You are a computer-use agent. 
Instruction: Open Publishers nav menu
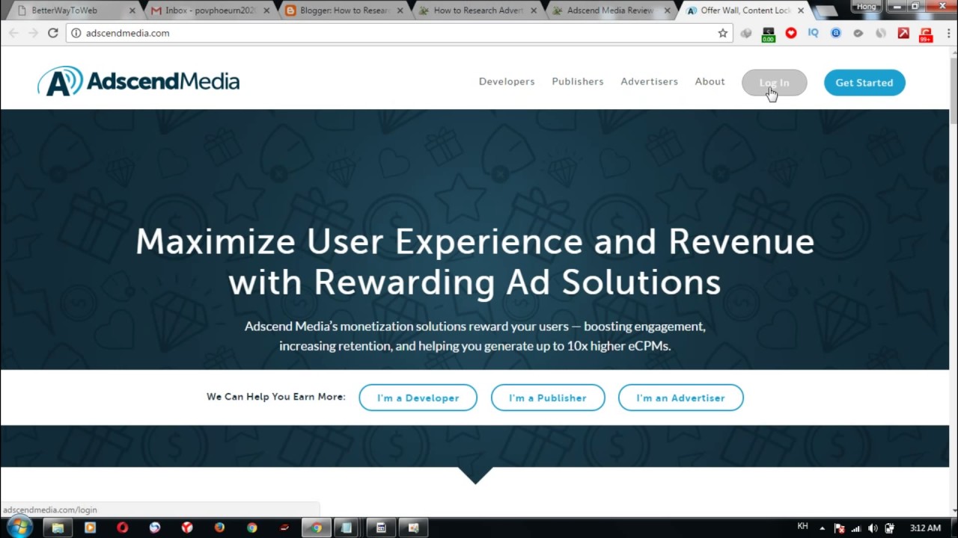point(578,81)
